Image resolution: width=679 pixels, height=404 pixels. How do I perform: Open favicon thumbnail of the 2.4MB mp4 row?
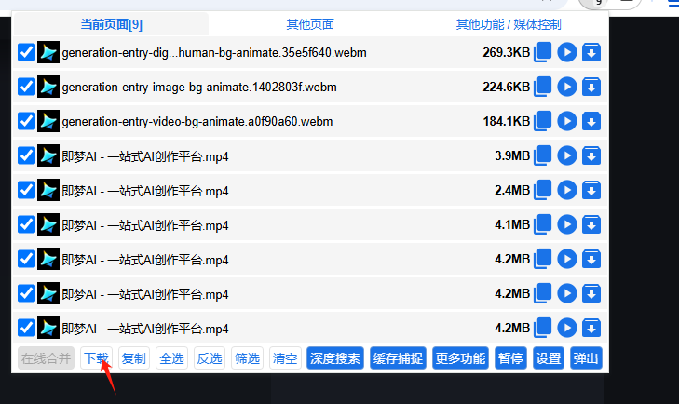click(x=48, y=190)
